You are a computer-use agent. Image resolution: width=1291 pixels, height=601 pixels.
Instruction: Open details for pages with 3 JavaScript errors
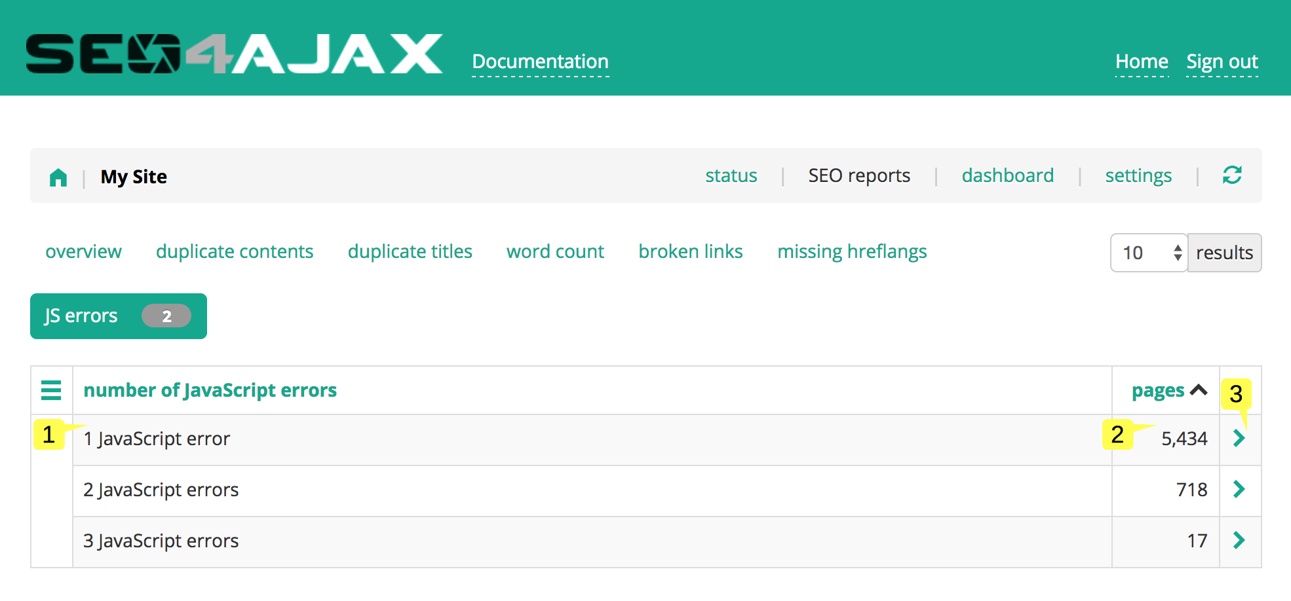[x=1239, y=541]
